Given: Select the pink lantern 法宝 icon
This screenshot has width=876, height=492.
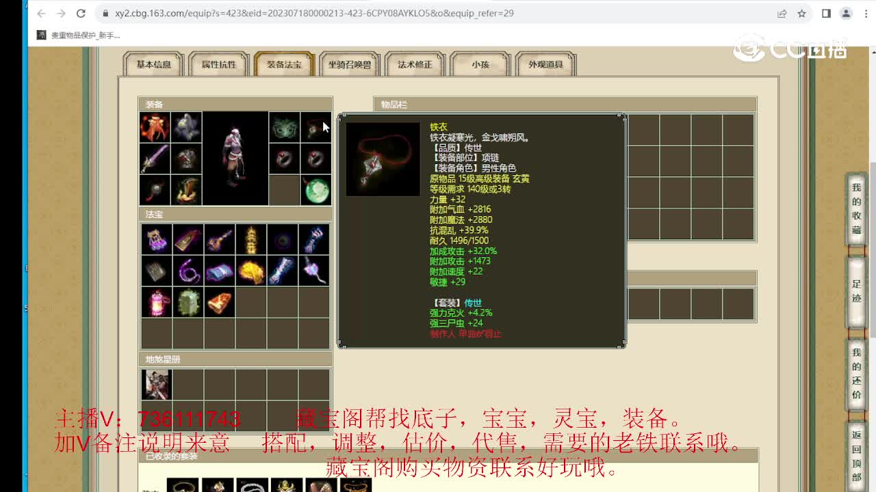Looking at the screenshot, I should 157,302.
